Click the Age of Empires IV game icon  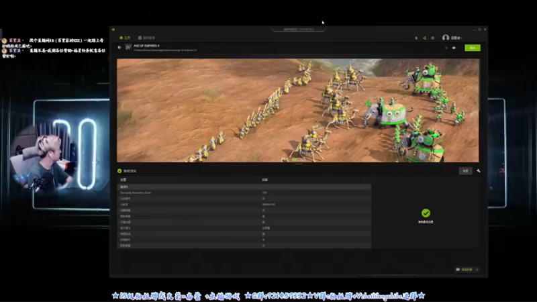(128, 47)
